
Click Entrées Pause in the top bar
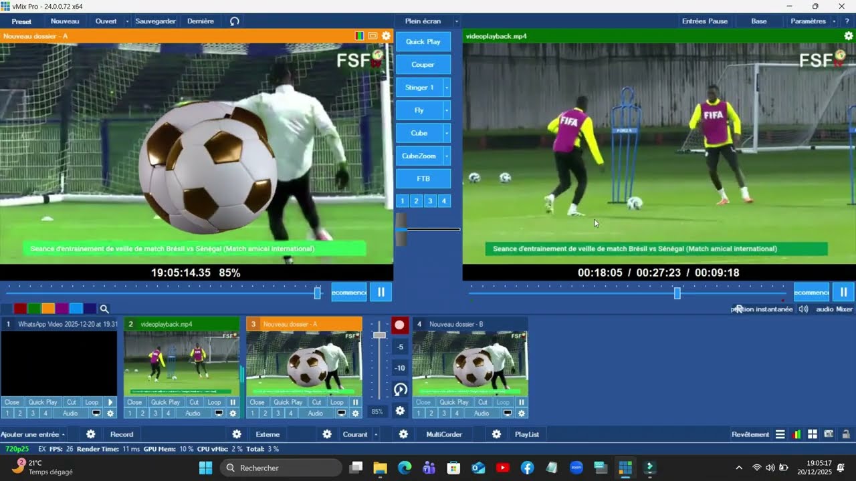tap(705, 21)
